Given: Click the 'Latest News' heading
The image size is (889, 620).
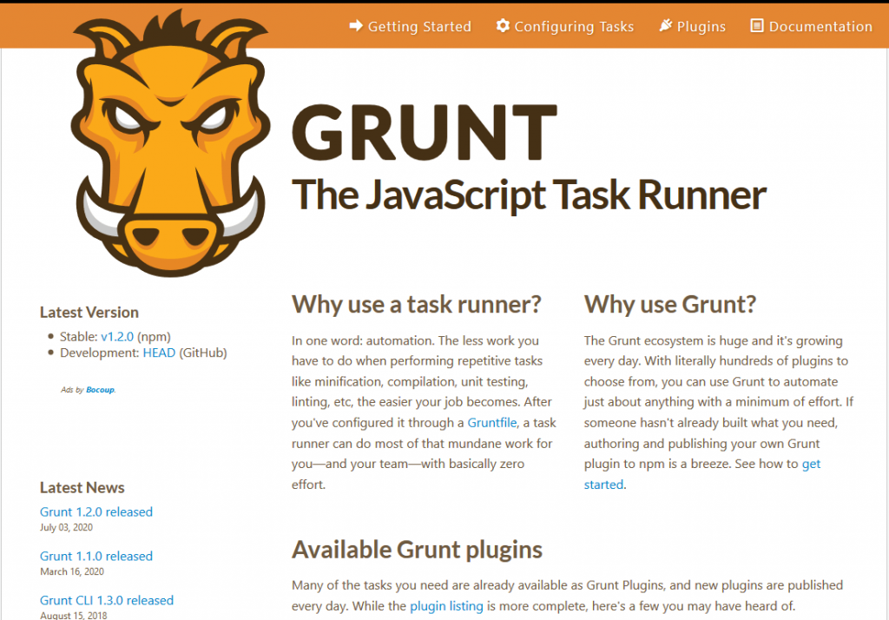Looking at the screenshot, I should coord(82,488).
